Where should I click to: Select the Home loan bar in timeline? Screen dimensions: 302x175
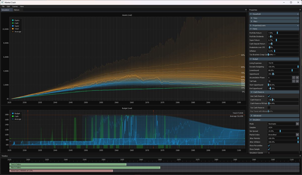click(x=61, y=171)
